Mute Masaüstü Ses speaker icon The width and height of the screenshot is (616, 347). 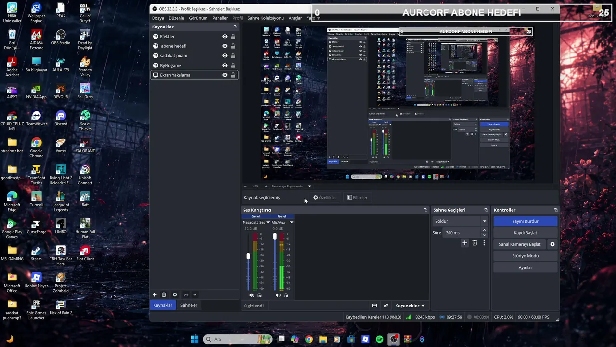coord(252,295)
